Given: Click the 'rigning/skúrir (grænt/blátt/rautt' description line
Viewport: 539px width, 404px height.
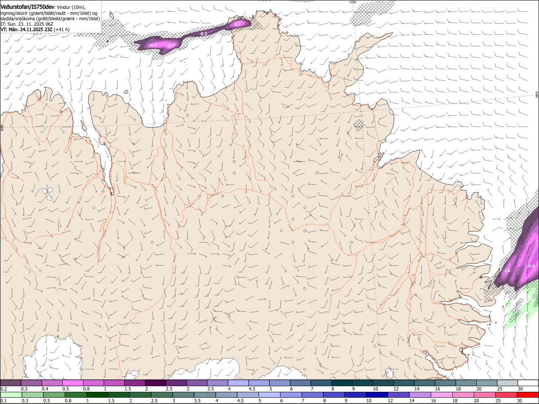Looking at the screenshot, I should (x=48, y=13).
